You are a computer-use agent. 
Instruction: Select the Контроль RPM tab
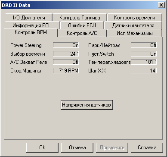[31, 32]
